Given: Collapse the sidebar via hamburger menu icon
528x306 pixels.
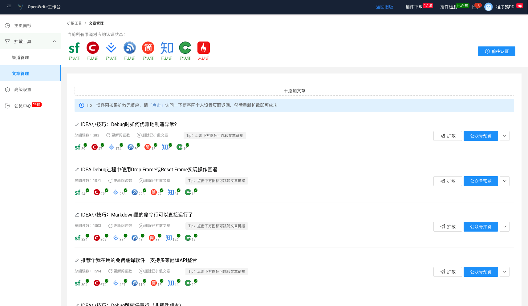Looking at the screenshot, I should pyautogui.click(x=9, y=6).
